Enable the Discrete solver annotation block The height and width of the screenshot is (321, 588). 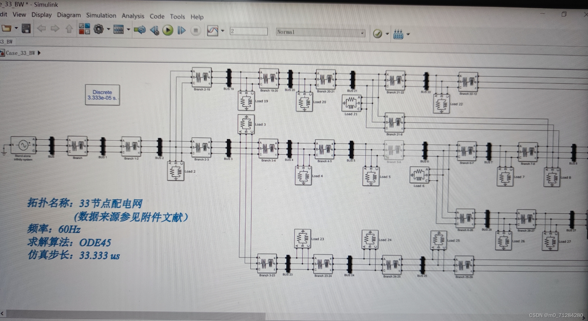pos(103,95)
